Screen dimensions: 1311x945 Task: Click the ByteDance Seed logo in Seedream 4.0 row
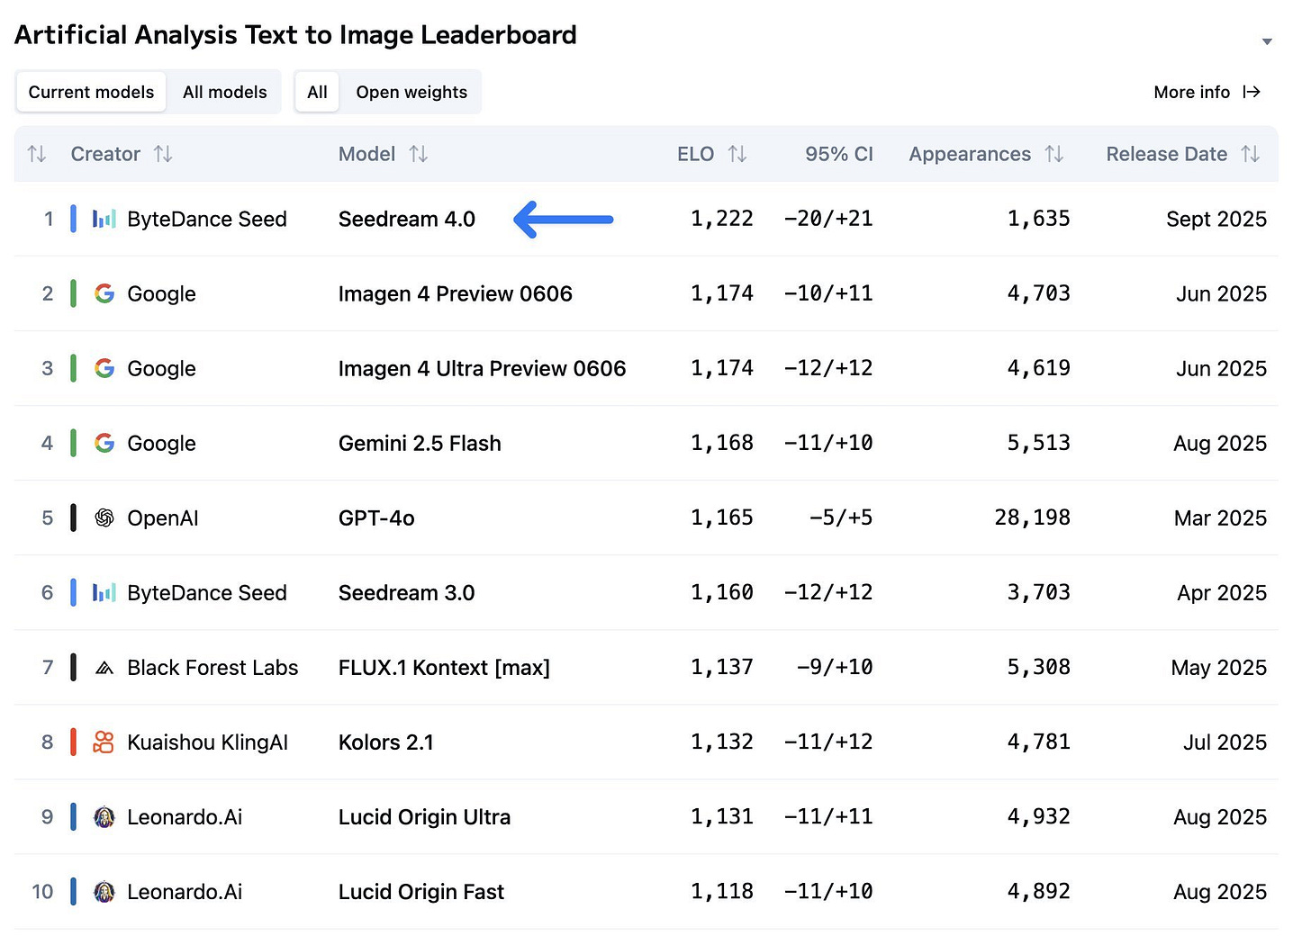pos(104,219)
